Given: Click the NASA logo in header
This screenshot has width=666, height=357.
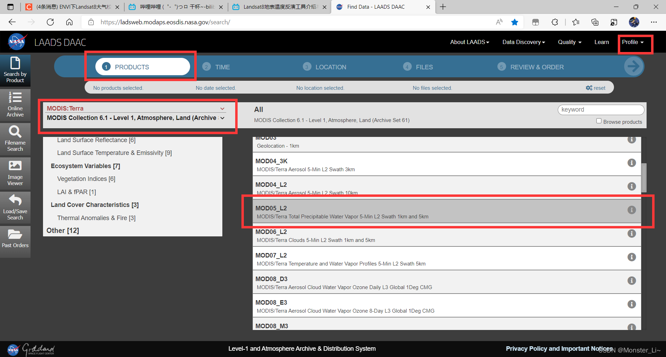Looking at the screenshot, I should [17, 42].
